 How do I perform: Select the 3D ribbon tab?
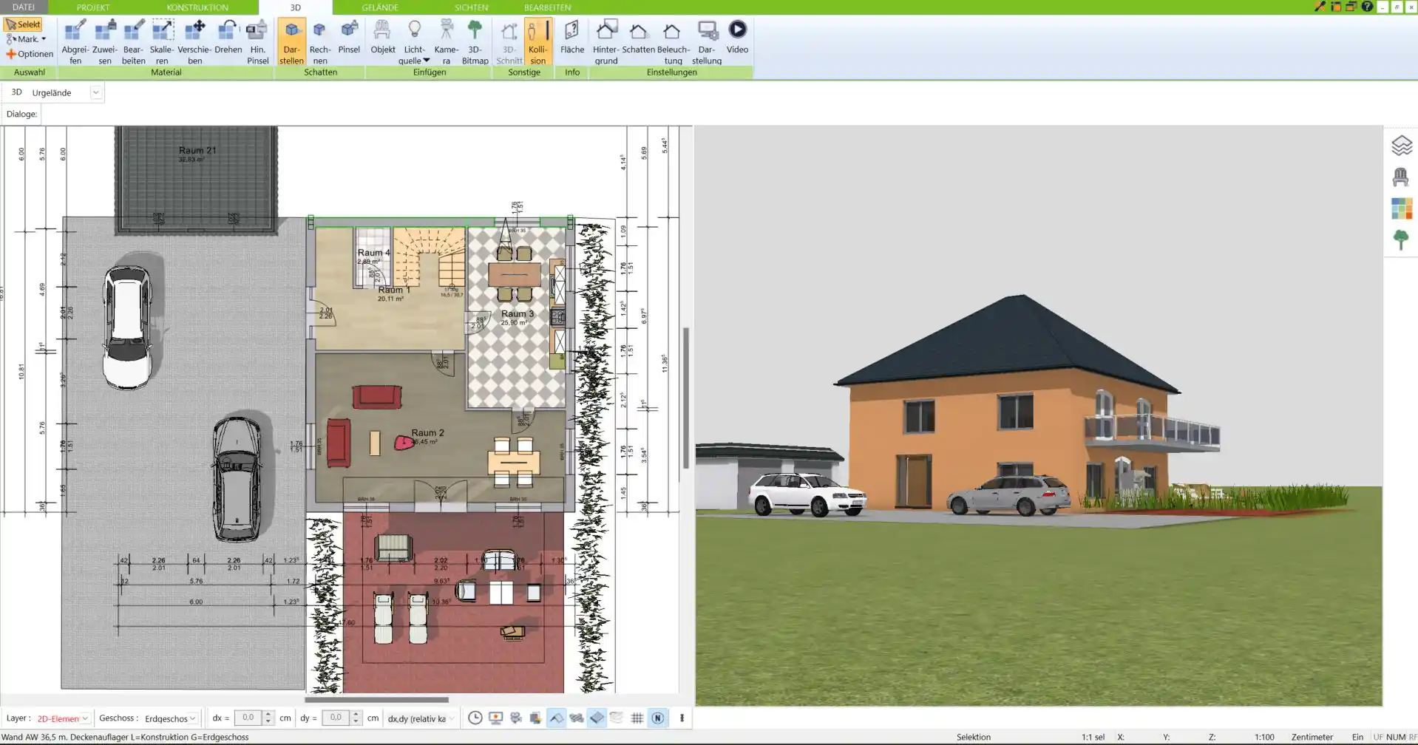[295, 7]
